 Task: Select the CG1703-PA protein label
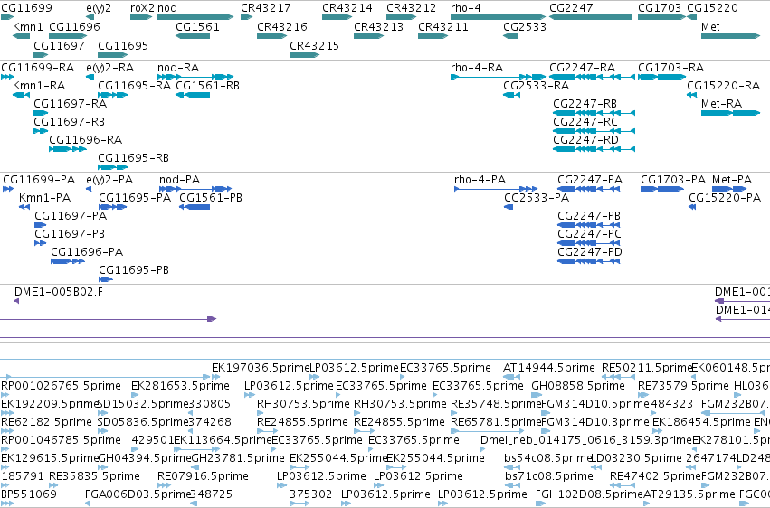pos(673,180)
